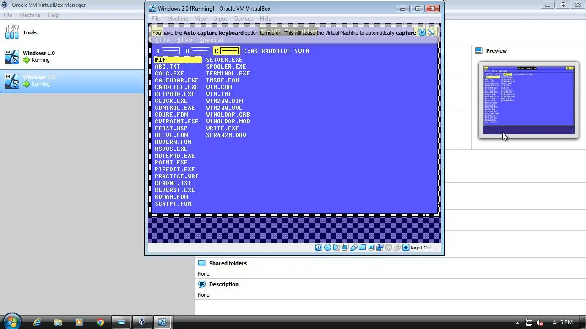This screenshot has width=586, height=329.
Task: Click the optical drive status icon
Action: (327, 248)
